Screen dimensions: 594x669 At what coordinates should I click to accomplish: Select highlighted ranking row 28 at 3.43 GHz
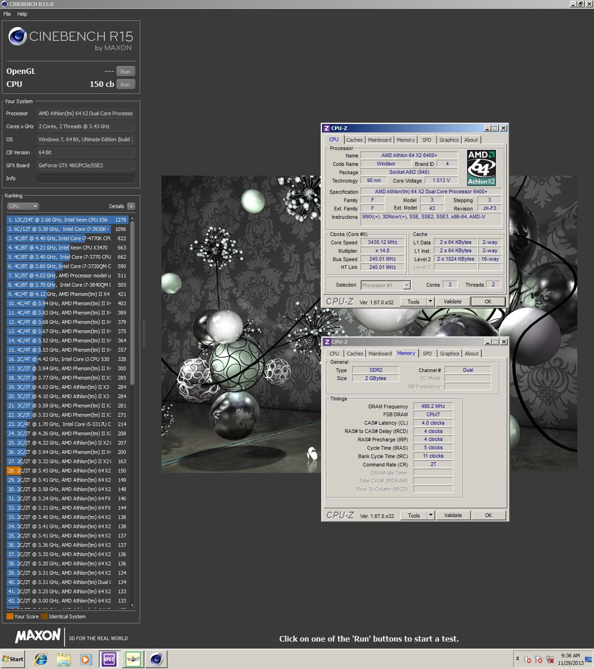pos(68,471)
